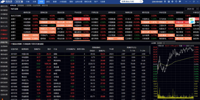Open the chat message icon in title bar

point(180,2)
